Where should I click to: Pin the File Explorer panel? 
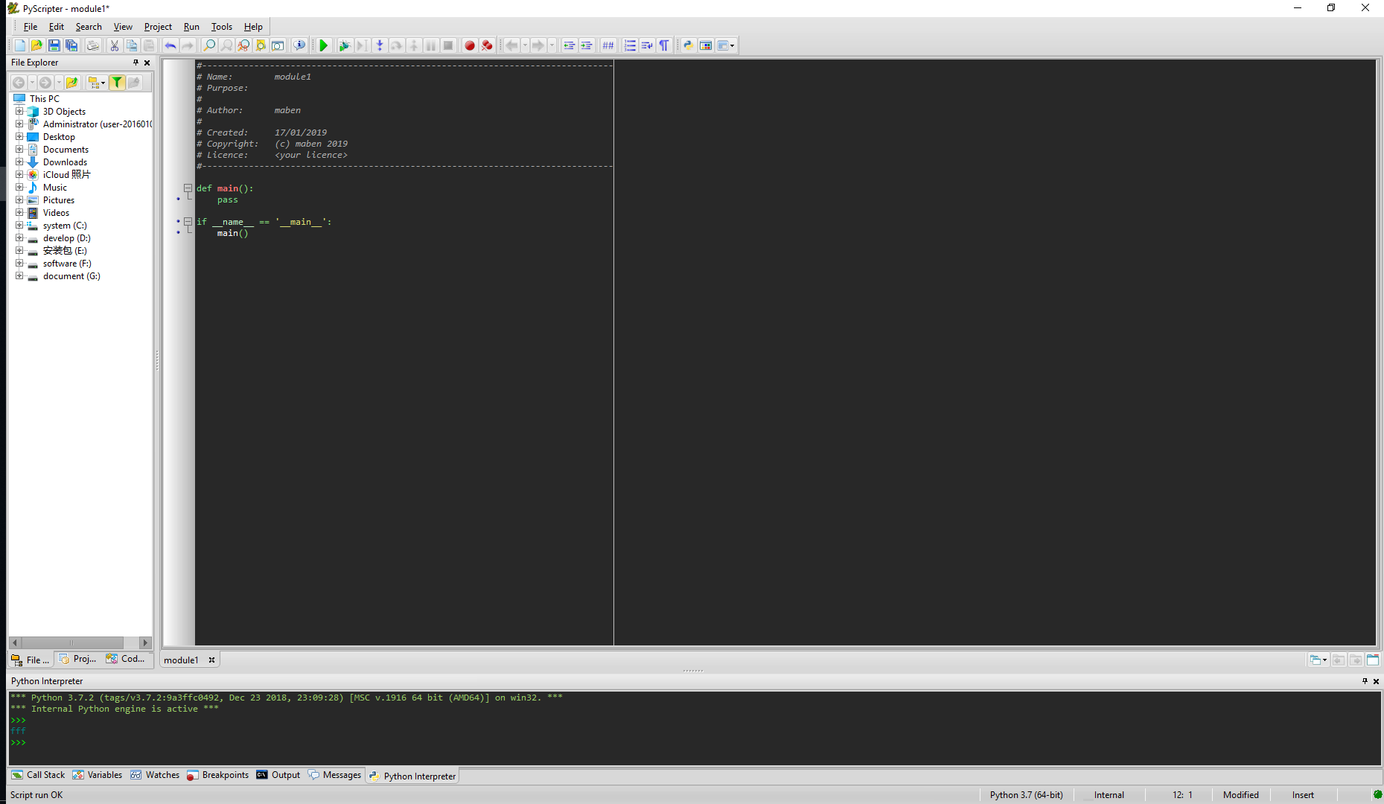[x=135, y=63]
